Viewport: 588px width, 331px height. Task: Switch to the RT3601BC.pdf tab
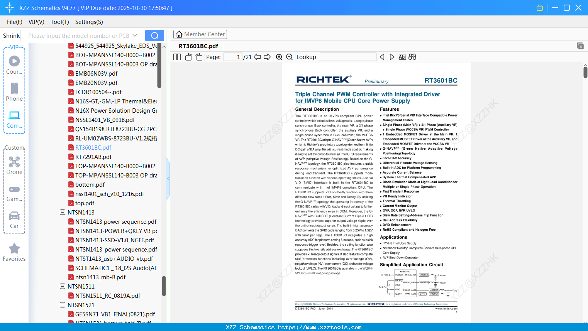198,46
